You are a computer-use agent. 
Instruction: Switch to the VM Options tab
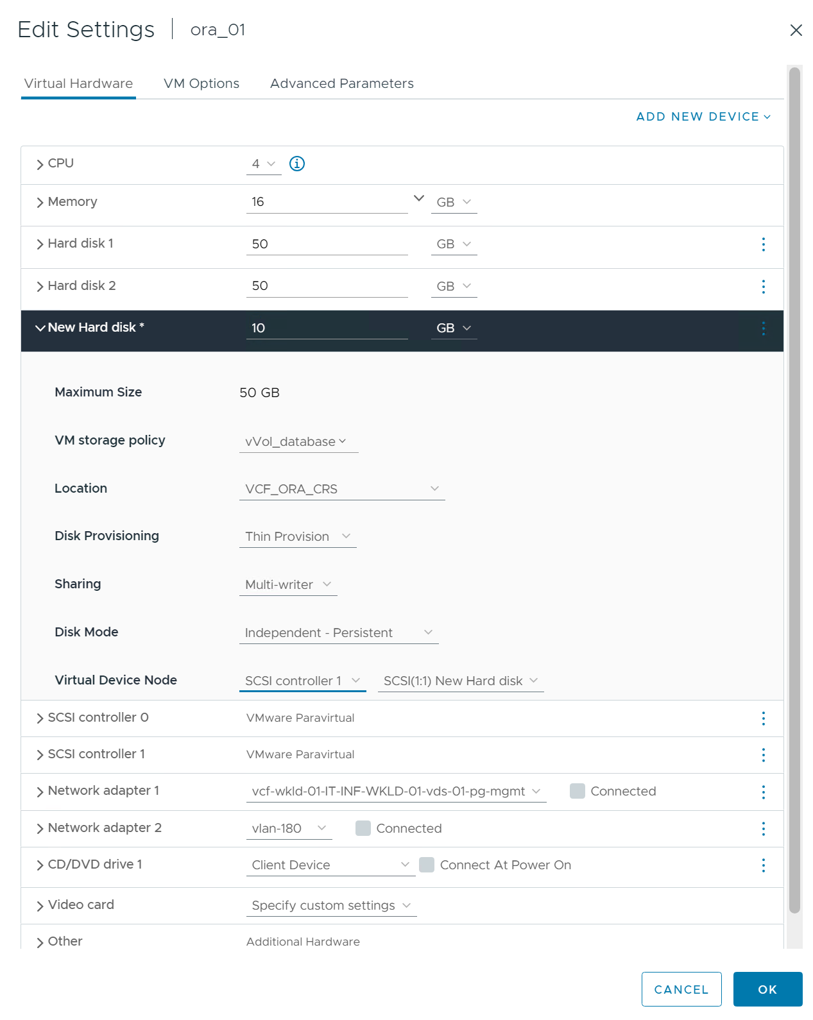pyautogui.click(x=201, y=83)
